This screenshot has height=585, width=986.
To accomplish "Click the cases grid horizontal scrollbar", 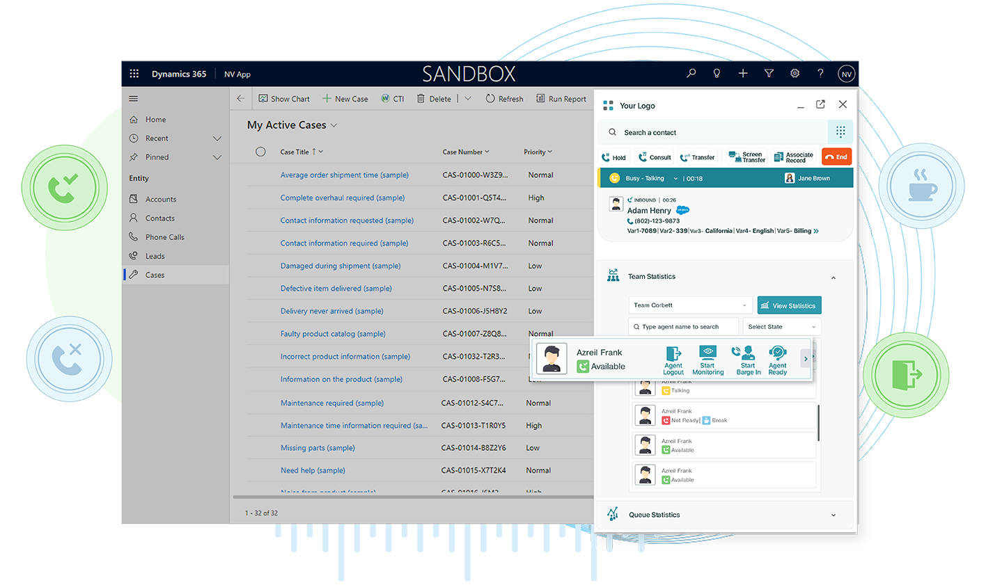I will coord(412,497).
